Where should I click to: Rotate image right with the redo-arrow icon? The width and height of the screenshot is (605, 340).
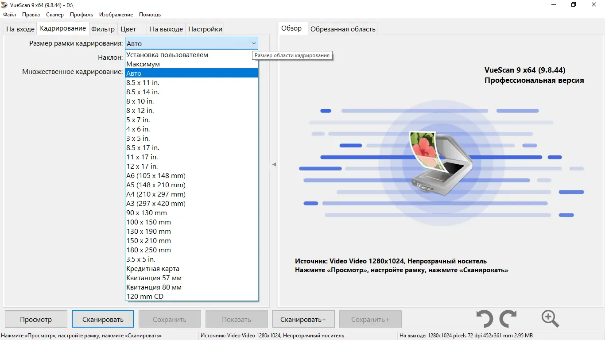(x=508, y=319)
